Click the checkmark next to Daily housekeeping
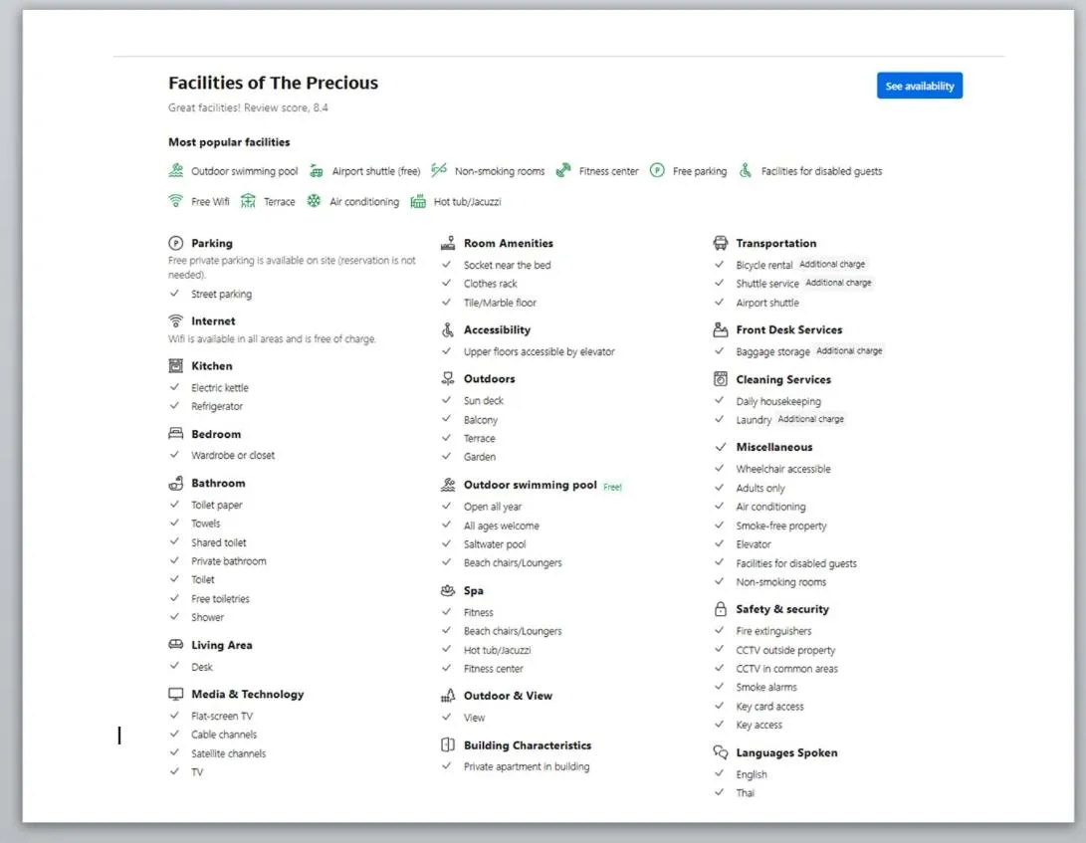1086x843 pixels. click(719, 401)
